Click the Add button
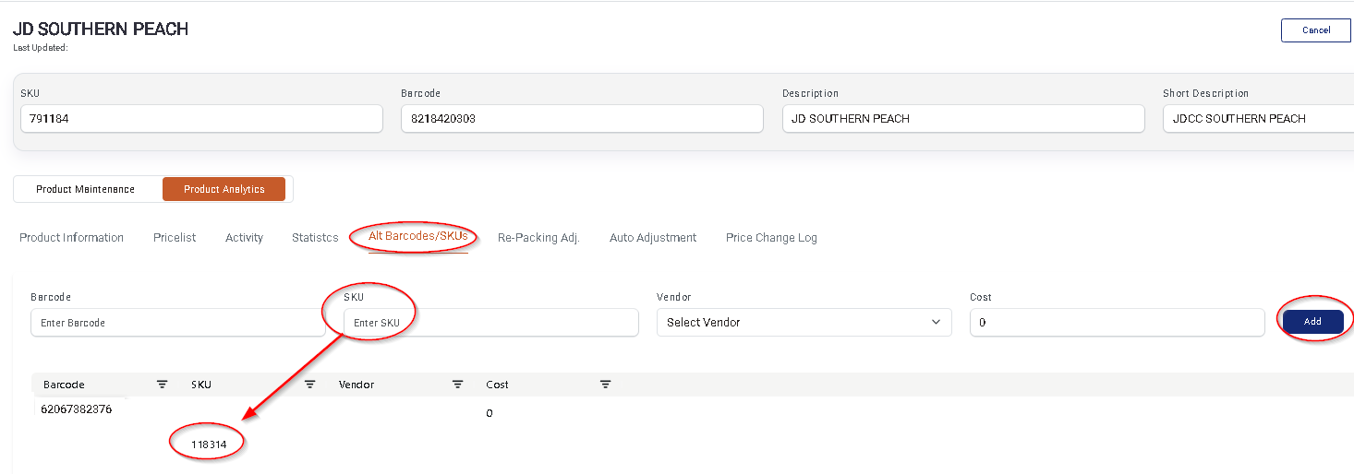This screenshot has height=474, width=1354. pos(1312,322)
